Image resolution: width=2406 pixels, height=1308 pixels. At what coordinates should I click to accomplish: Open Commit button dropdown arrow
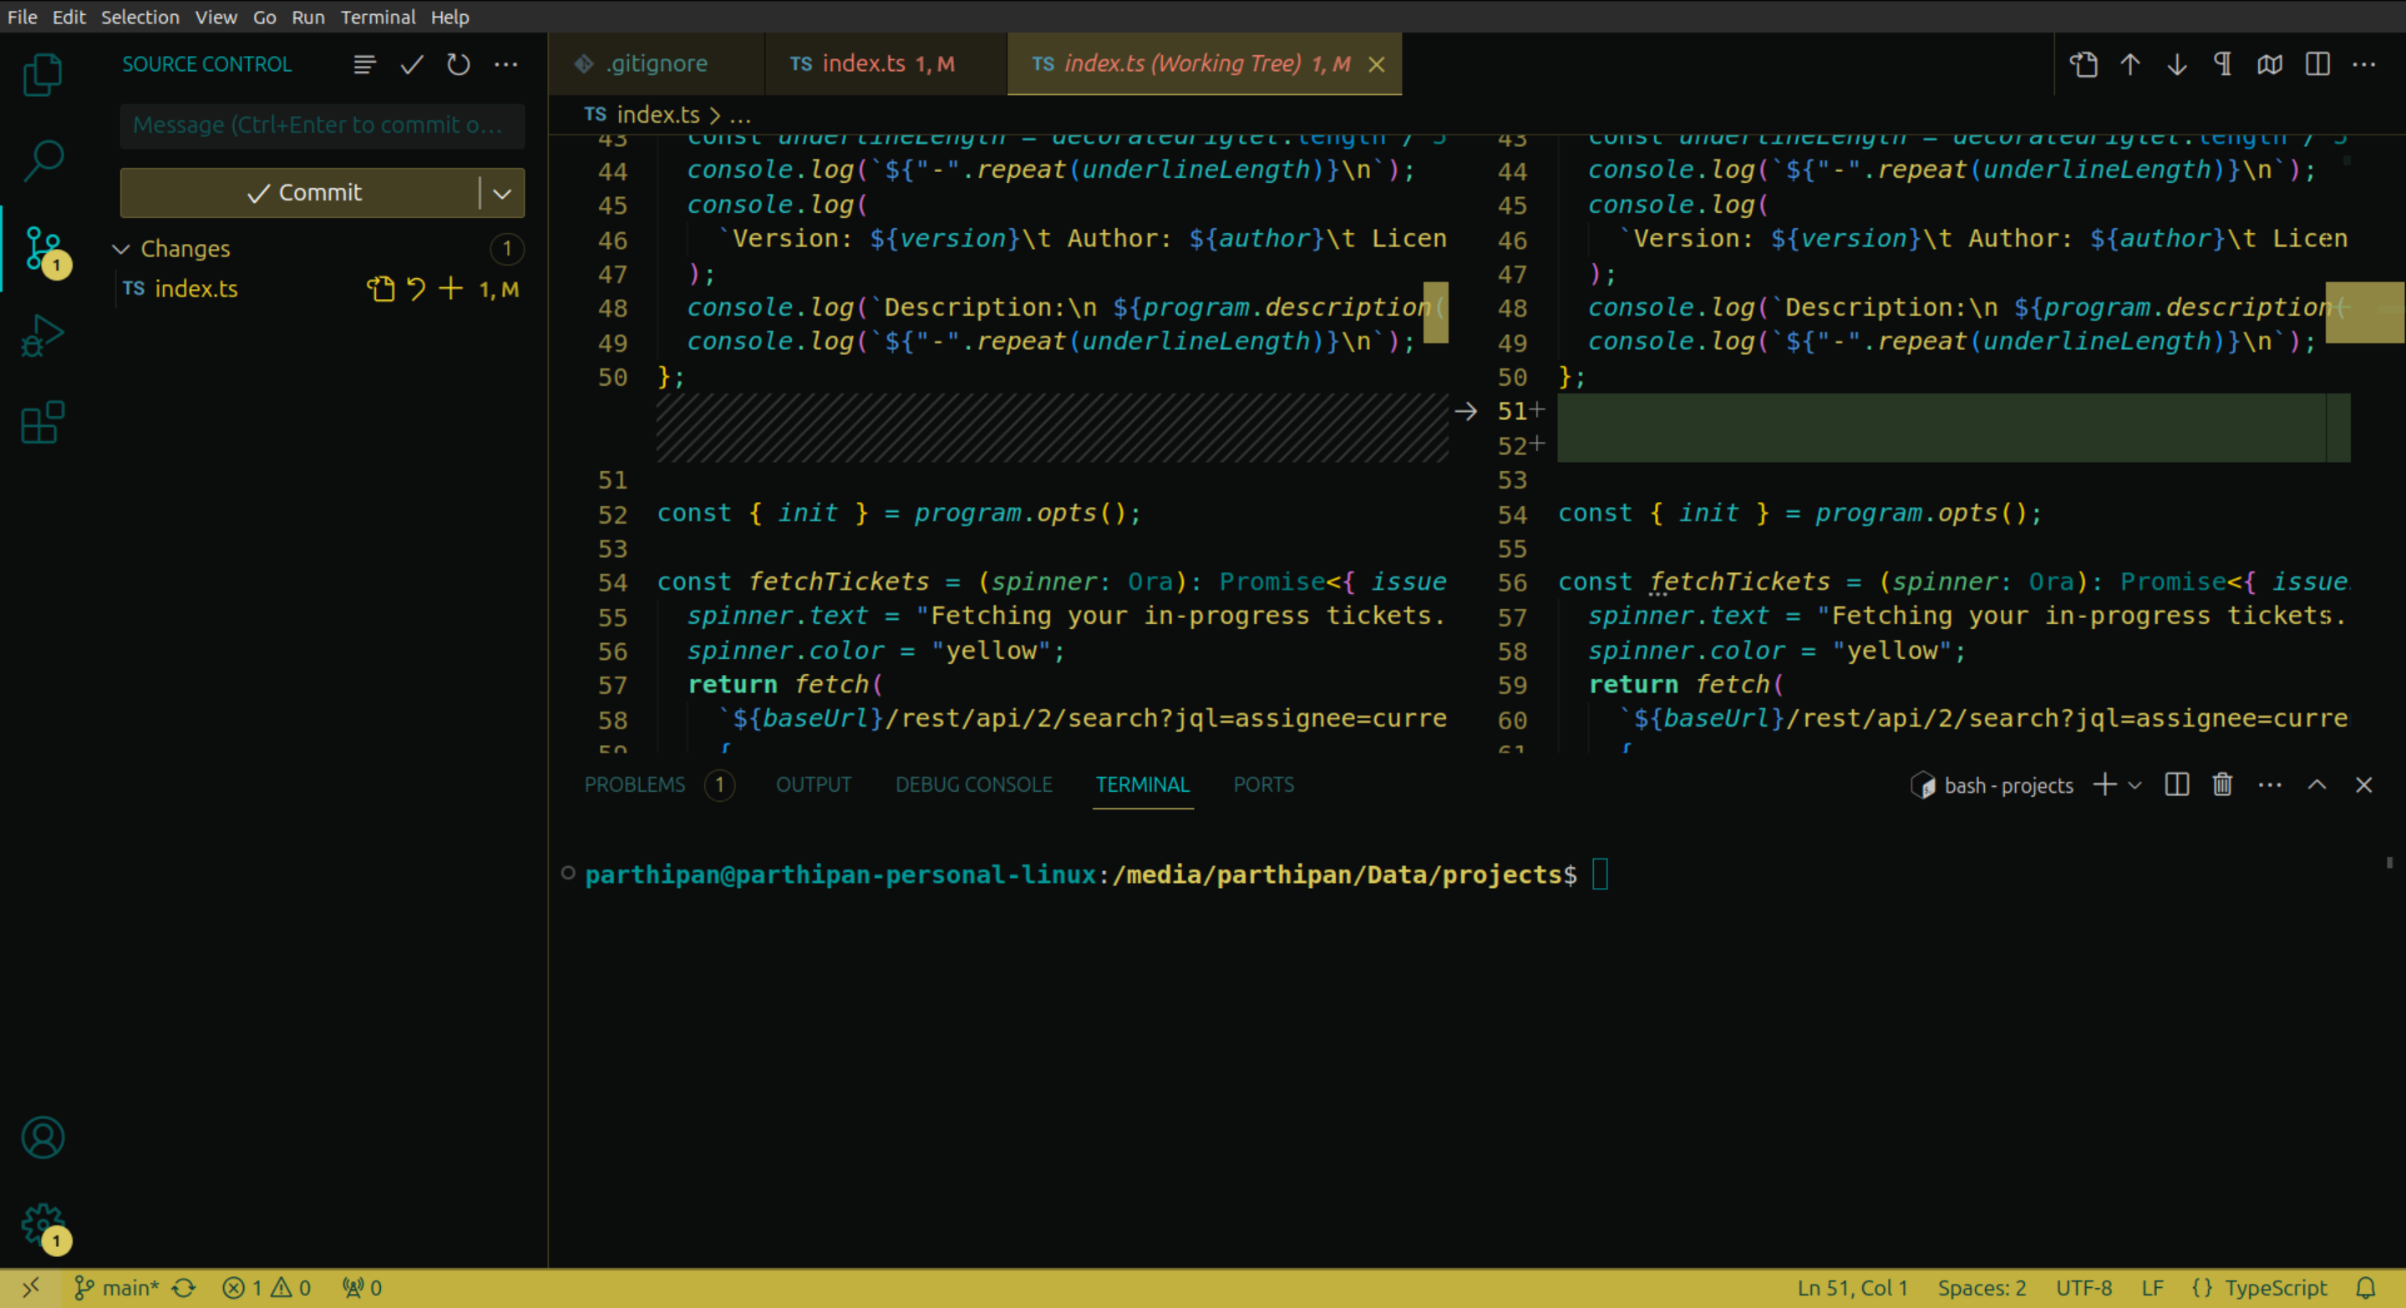tap(502, 193)
